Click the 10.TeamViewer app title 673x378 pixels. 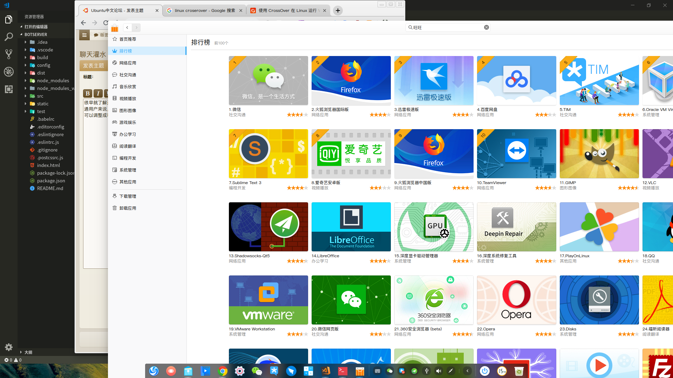tap(491, 183)
